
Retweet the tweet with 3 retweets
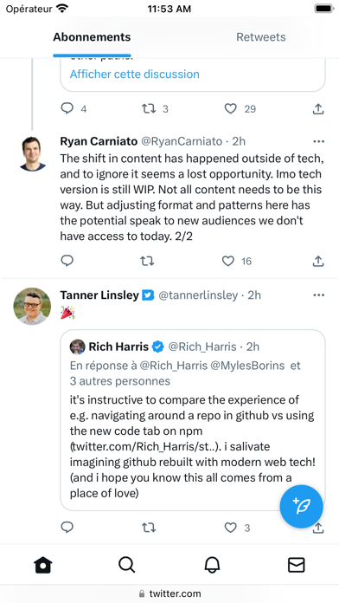point(149,109)
